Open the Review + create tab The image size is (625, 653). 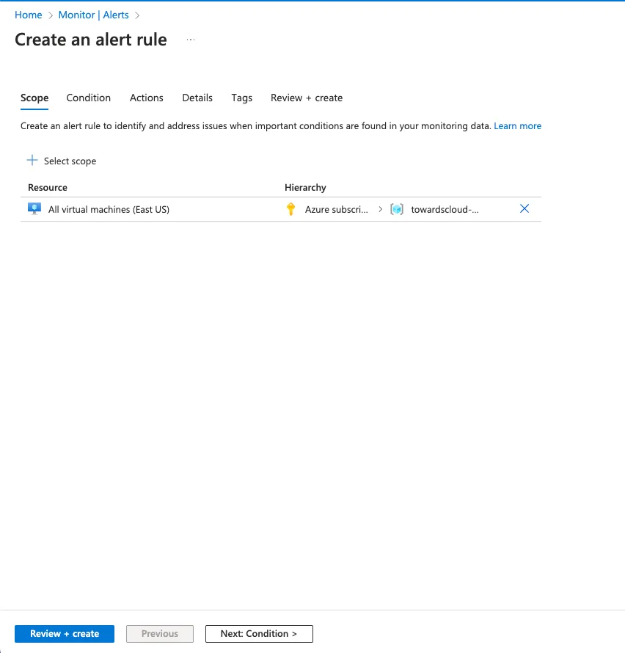click(x=307, y=98)
